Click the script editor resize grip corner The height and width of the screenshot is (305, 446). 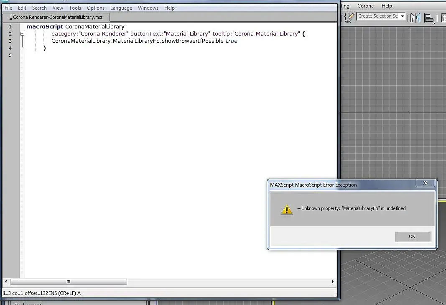pos(335,295)
